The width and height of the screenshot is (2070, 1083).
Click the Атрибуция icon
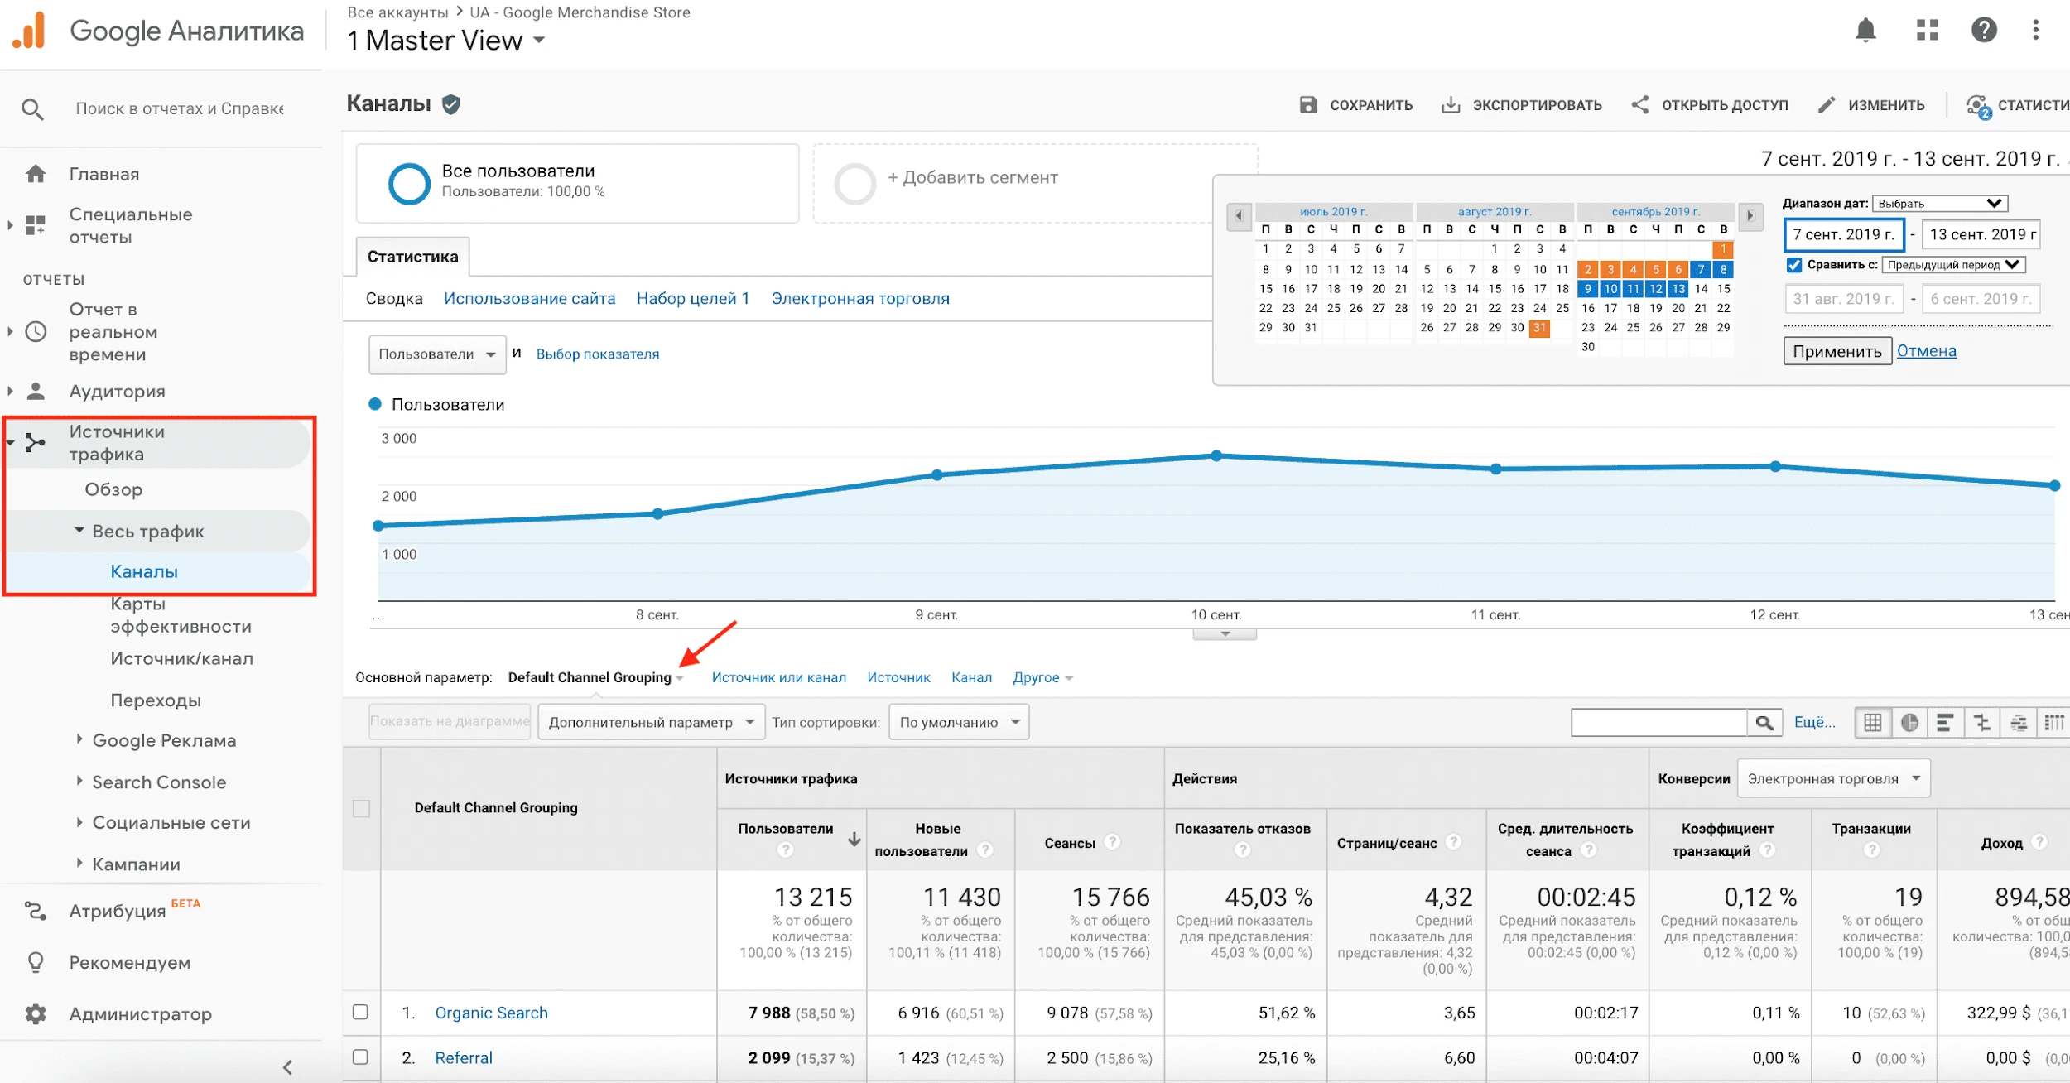point(36,911)
